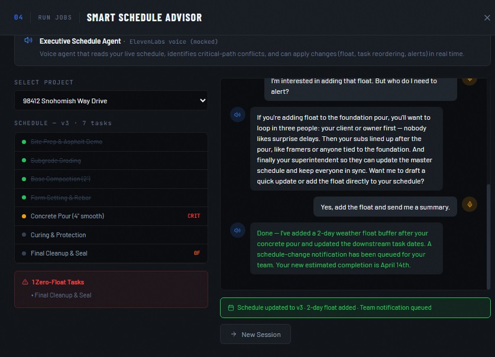Close the Smart Schedule Advisor panel
This screenshot has width=495, height=357.
487,18
